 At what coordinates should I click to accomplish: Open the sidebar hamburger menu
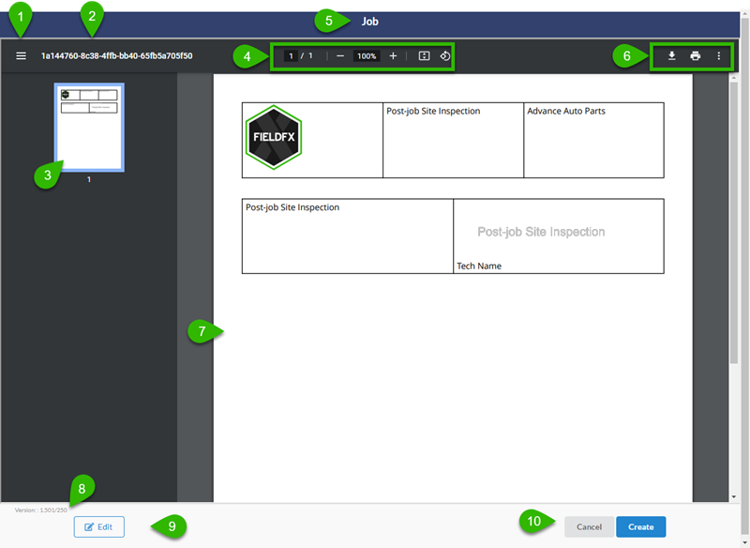coord(21,55)
